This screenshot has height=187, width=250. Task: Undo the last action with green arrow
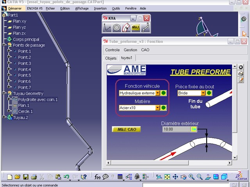(x=66, y=177)
